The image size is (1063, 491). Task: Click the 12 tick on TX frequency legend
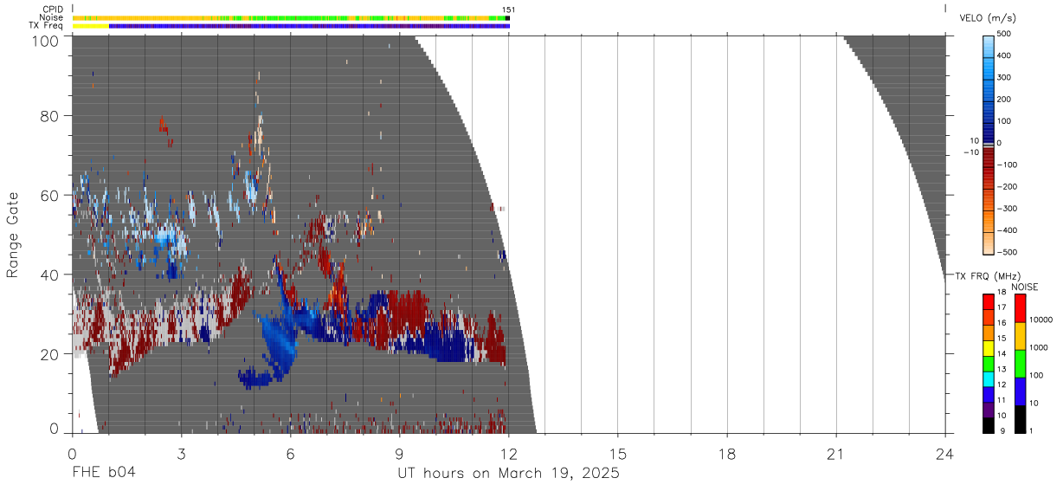(1001, 384)
